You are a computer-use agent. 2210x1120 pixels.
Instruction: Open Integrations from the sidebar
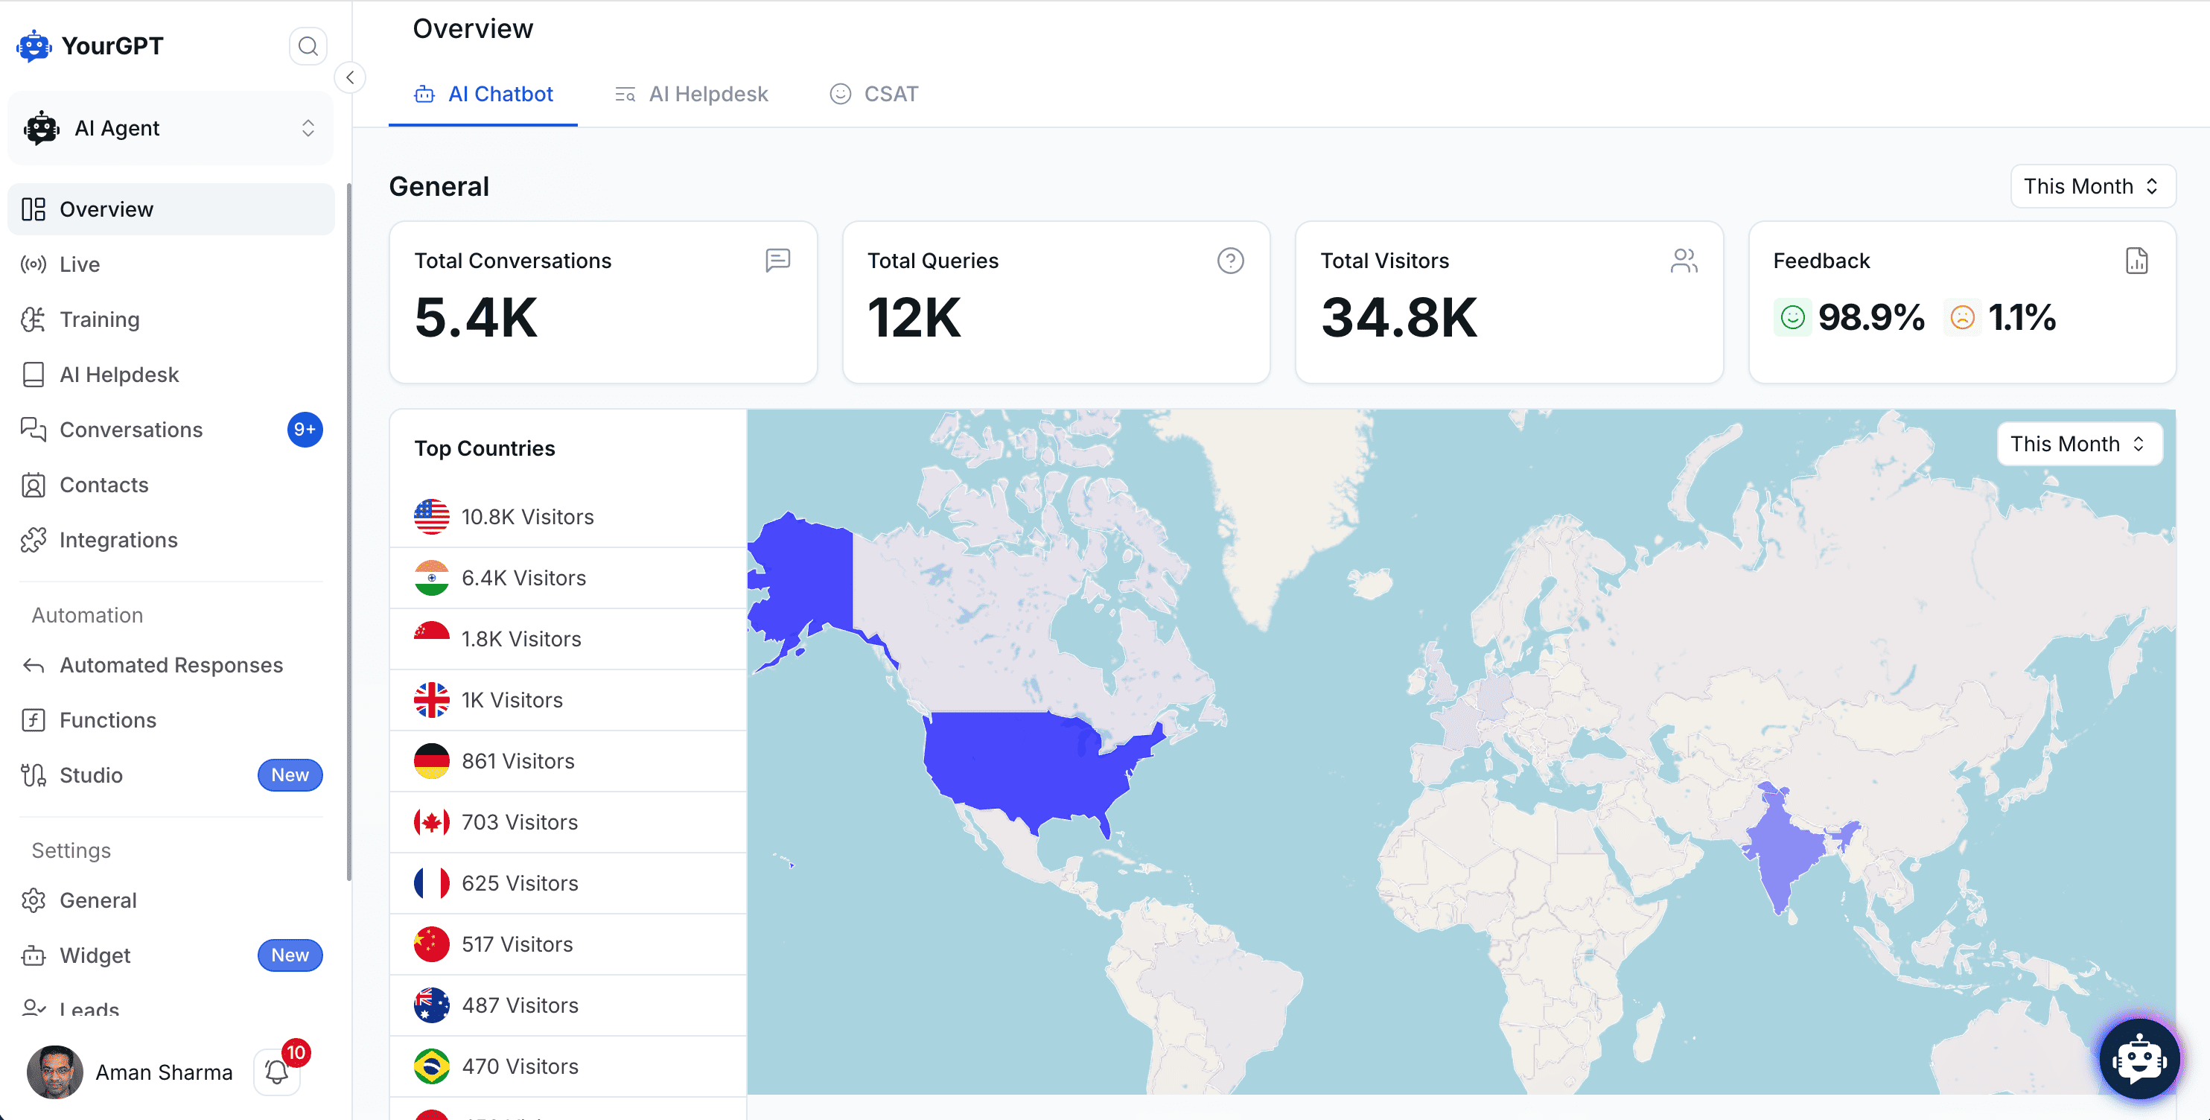point(118,540)
